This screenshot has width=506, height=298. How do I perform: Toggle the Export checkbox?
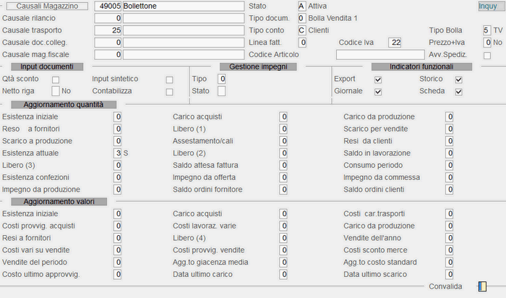pyautogui.click(x=378, y=80)
